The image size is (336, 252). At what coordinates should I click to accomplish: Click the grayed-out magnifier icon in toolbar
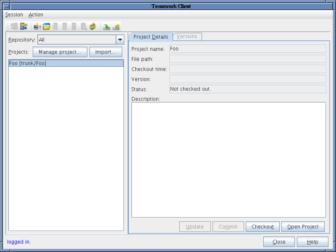84,26
